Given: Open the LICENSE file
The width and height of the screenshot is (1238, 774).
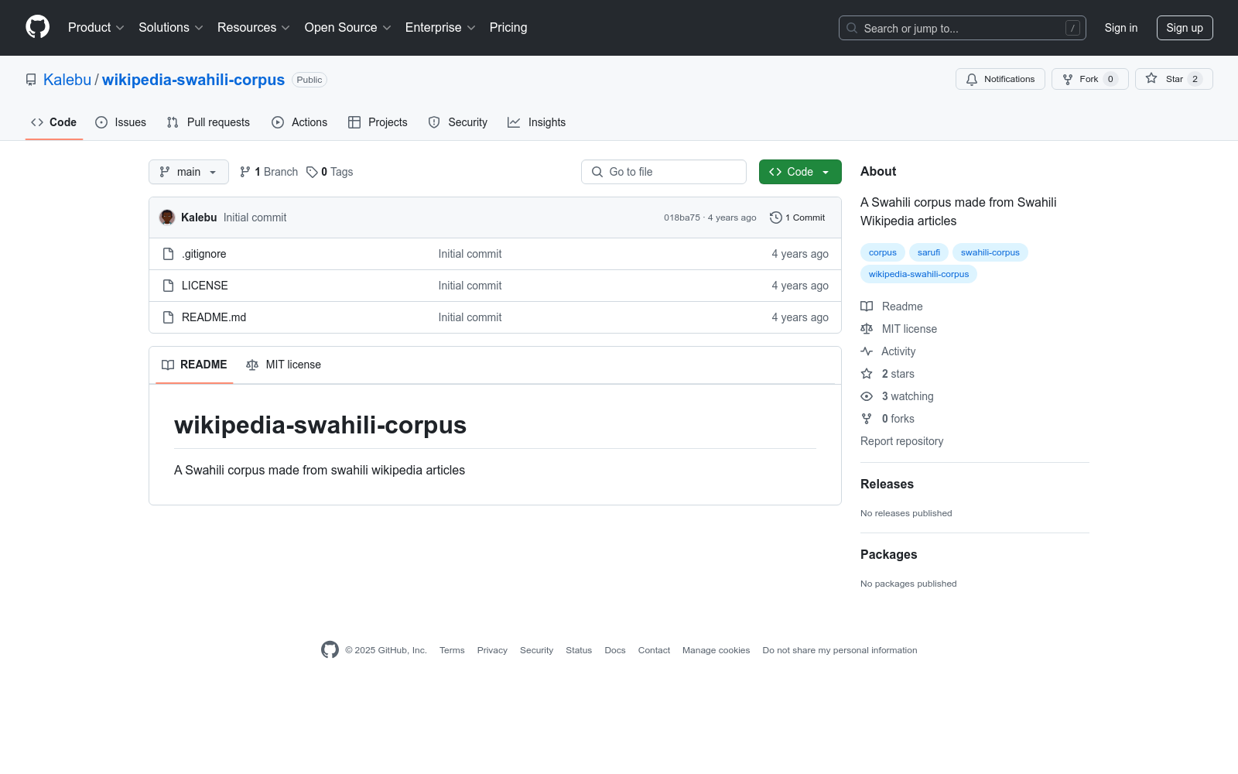Looking at the screenshot, I should pyautogui.click(x=205, y=286).
